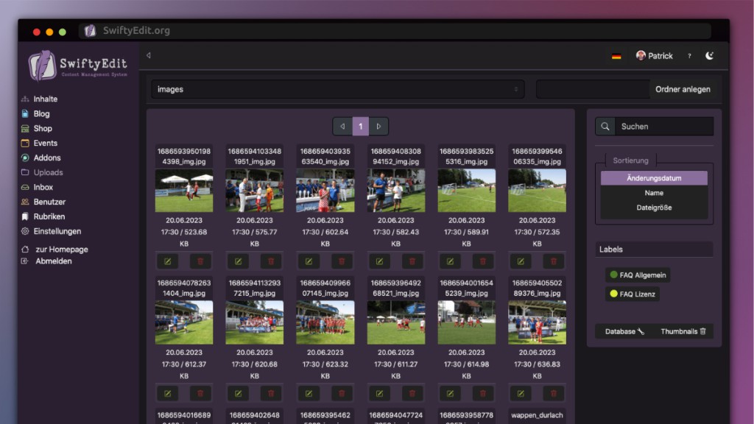Screen dimensions: 754x424
Task: Sort files by Änderungsdatum
Action: (x=654, y=178)
